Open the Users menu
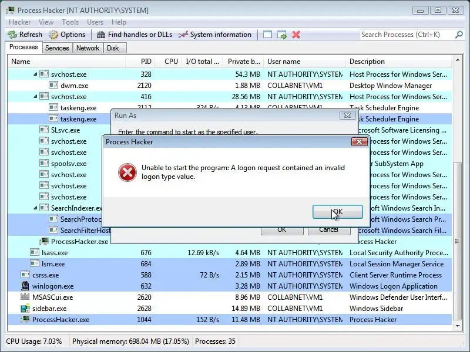470x352 pixels. click(95, 22)
